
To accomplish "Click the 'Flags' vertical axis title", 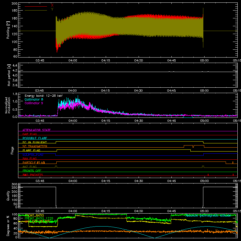I will coord(12,150).
